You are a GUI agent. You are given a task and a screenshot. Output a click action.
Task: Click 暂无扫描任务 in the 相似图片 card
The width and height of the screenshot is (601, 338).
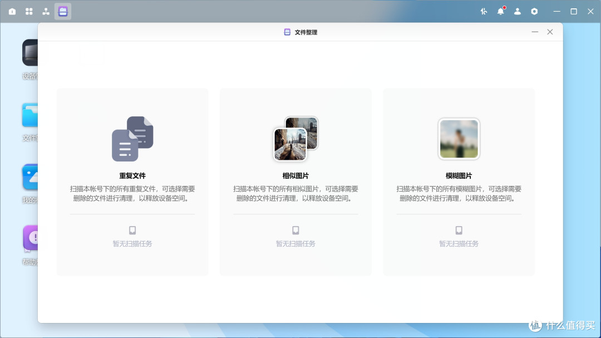(x=295, y=244)
